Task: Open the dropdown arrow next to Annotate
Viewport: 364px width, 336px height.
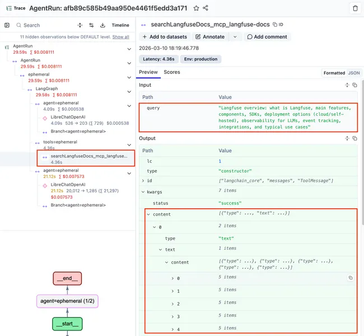Action: 235,37
